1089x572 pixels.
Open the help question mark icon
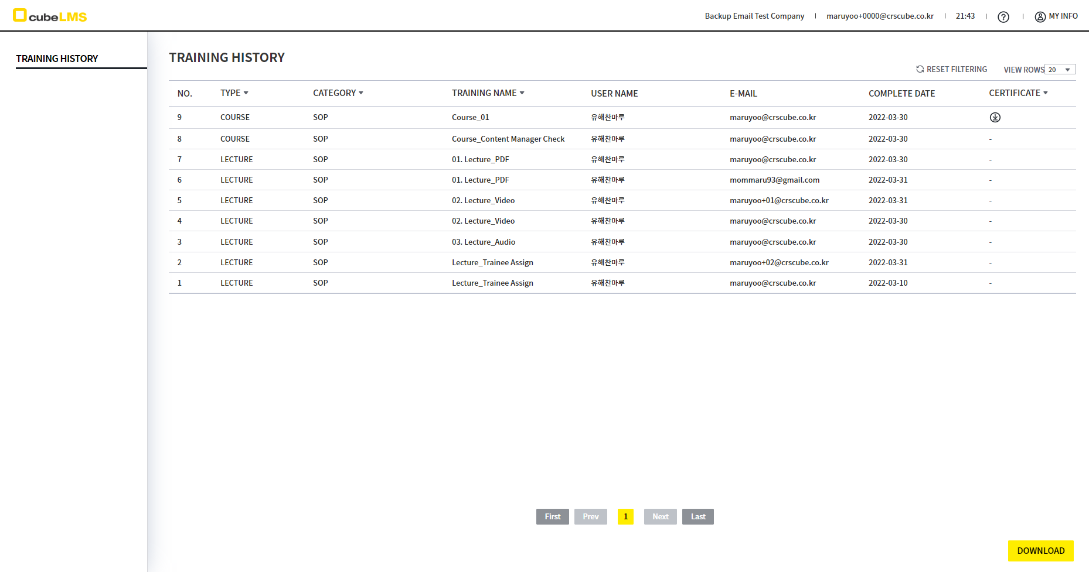(x=1003, y=17)
